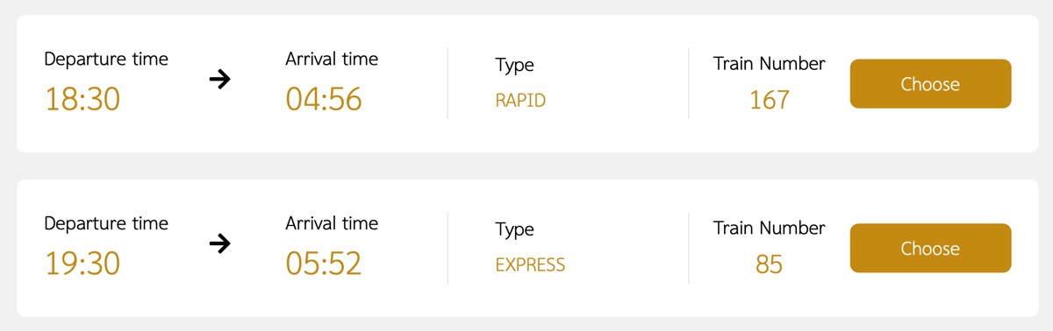Click 'Departure time' heading of second card
This screenshot has width=1053, height=331.
106,223
